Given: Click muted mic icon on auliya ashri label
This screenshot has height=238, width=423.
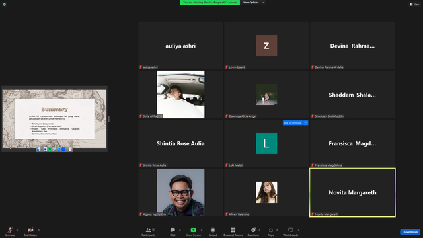Looking at the screenshot, I should point(141,67).
